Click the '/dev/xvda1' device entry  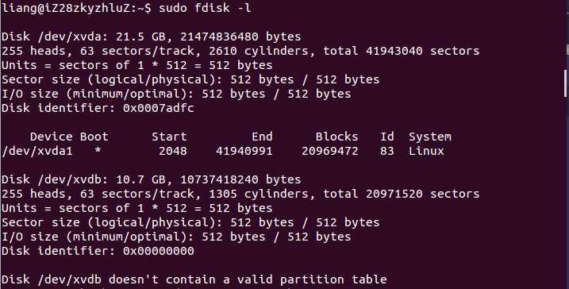pos(37,151)
